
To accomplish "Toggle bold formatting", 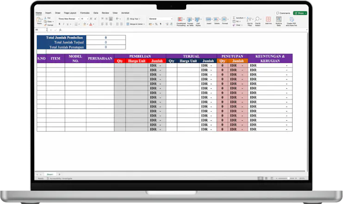I will point(58,24).
